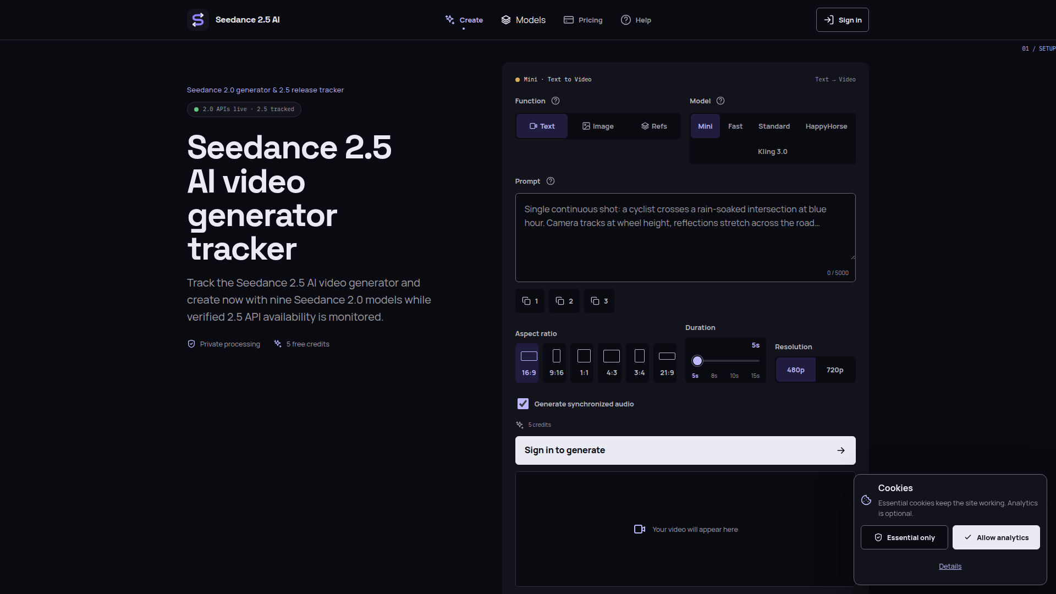This screenshot has height=594, width=1056.
Task: Select the Image function tab
Action: 598,126
